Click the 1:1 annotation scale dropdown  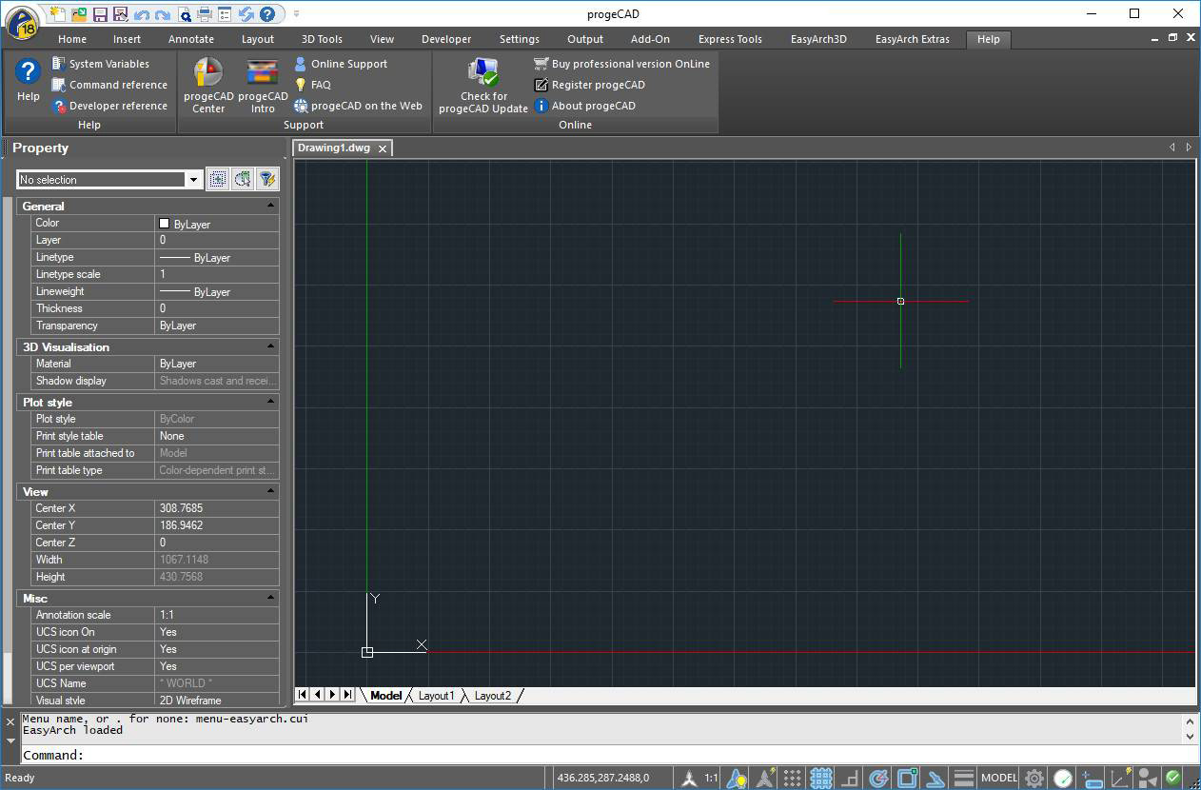tap(711, 778)
